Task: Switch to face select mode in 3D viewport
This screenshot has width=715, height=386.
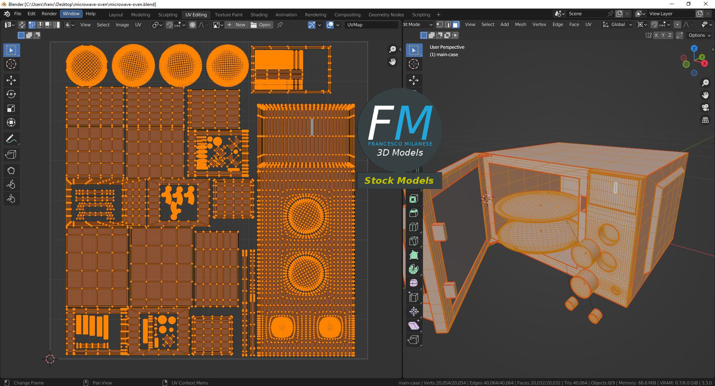Action: click(x=456, y=25)
